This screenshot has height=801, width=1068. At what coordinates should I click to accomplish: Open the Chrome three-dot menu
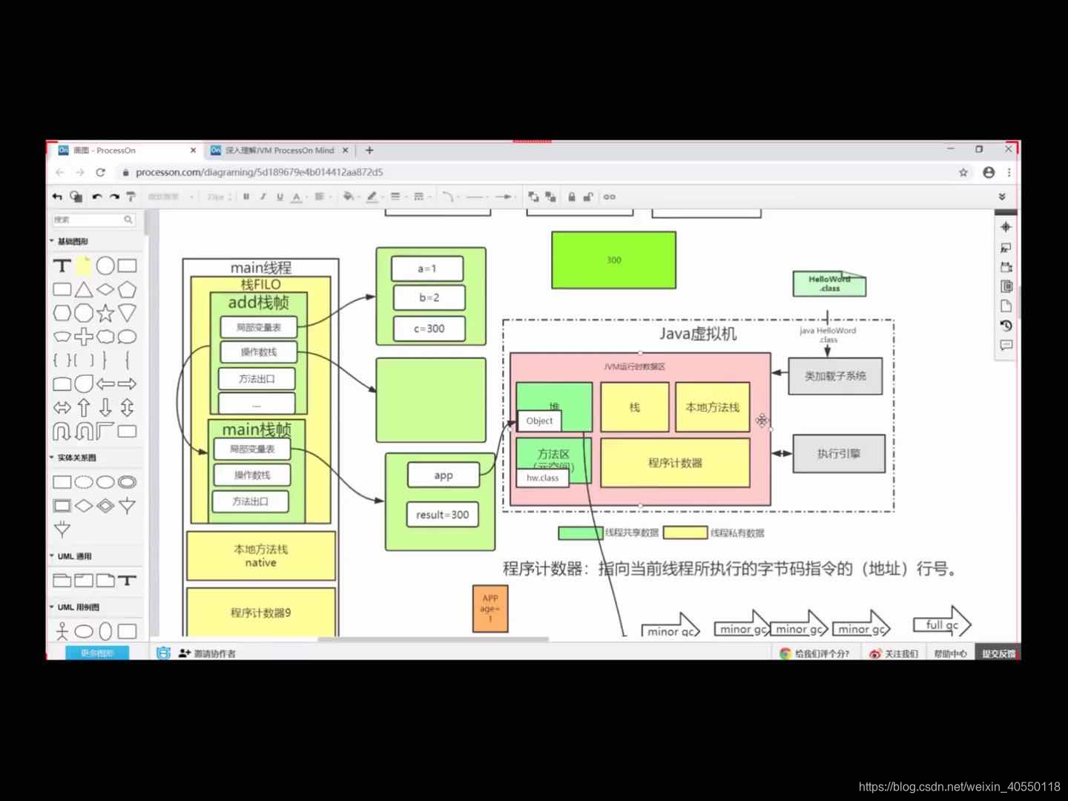coord(1009,172)
